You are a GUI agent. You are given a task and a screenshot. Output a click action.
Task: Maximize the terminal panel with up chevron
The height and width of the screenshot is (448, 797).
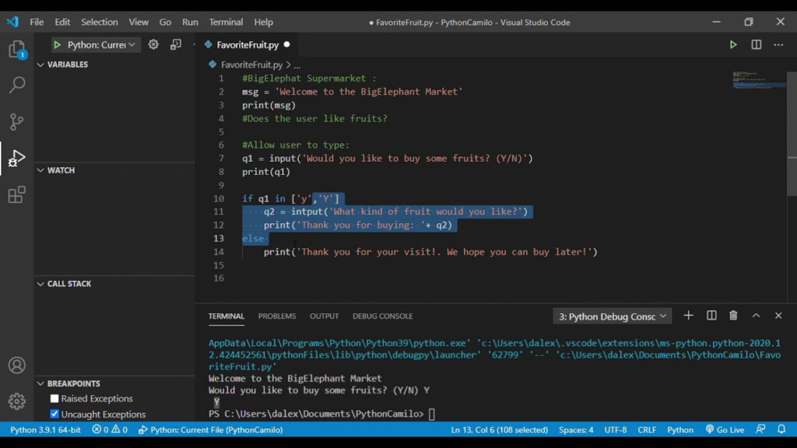[x=756, y=316]
